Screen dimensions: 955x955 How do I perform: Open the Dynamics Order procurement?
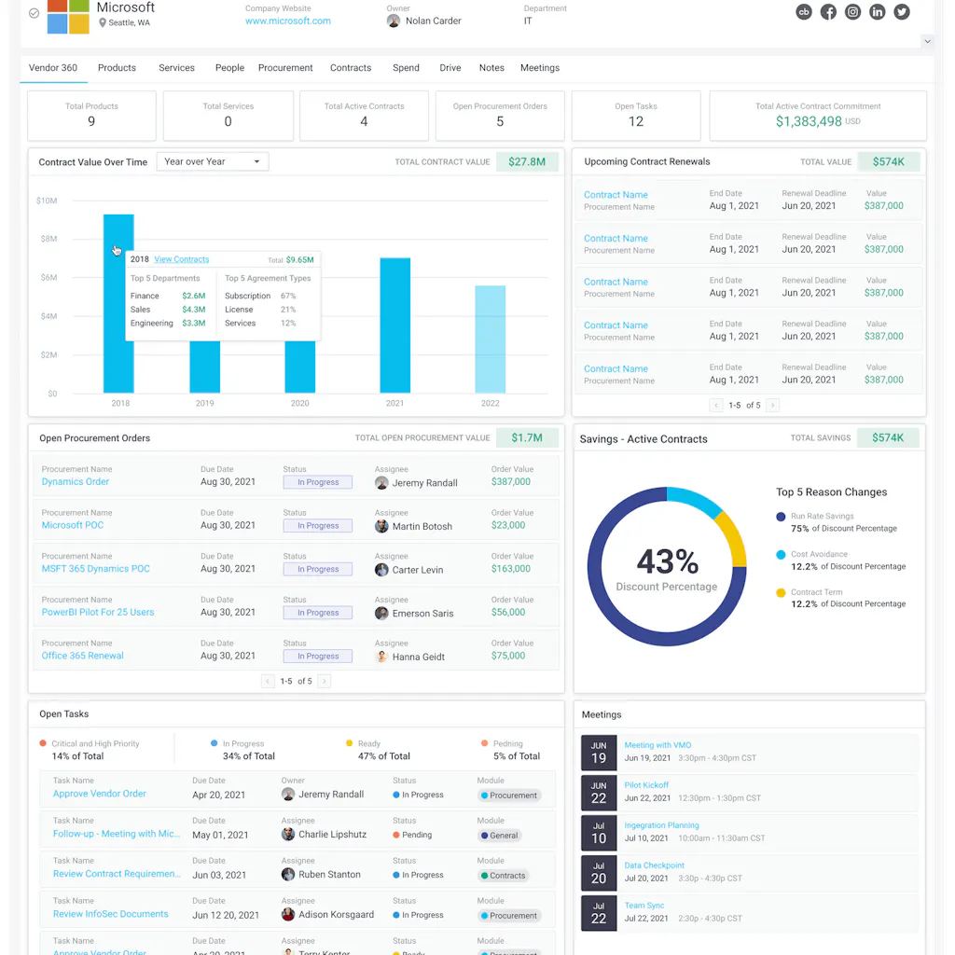click(76, 482)
